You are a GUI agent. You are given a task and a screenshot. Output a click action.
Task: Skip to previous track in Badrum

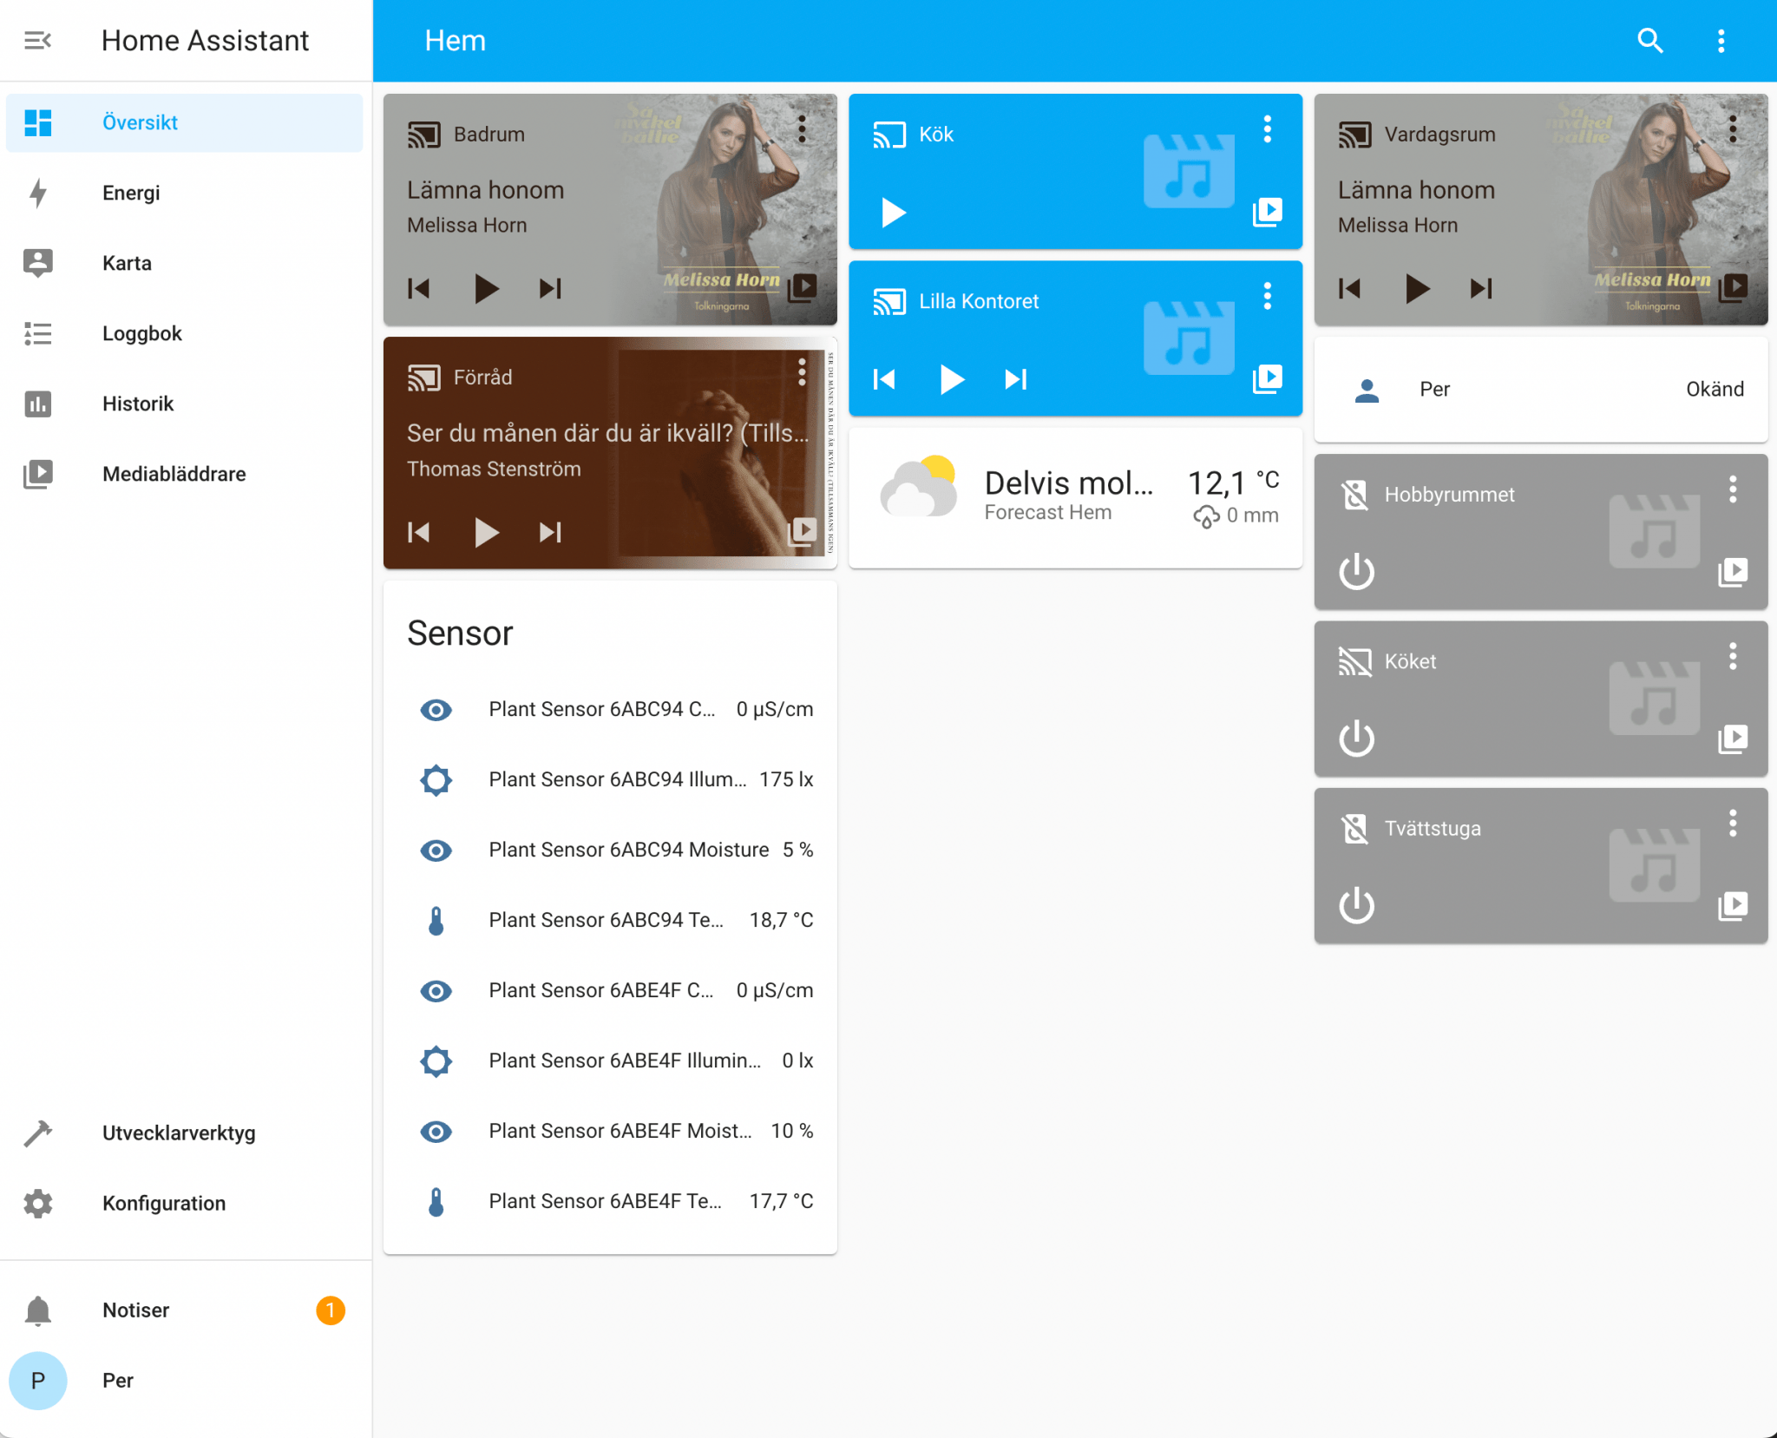pos(419,288)
